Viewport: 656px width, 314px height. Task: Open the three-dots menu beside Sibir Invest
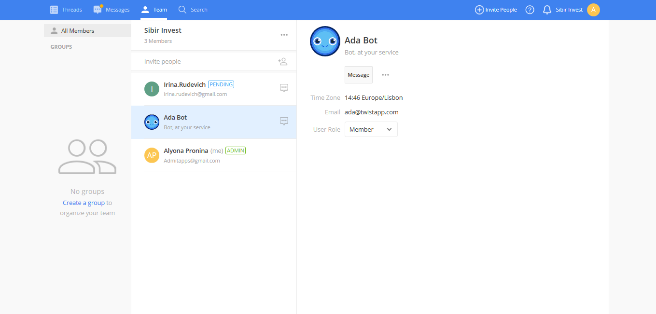click(284, 35)
